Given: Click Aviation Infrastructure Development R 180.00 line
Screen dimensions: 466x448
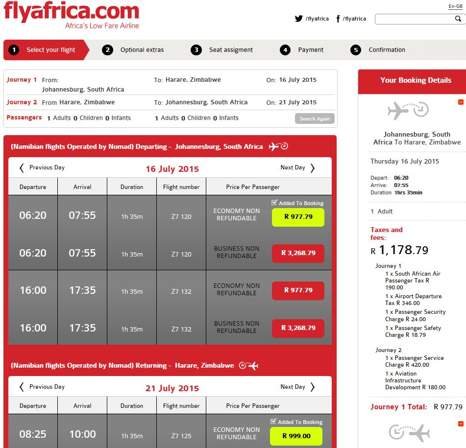Looking at the screenshot, I should click(x=415, y=380).
